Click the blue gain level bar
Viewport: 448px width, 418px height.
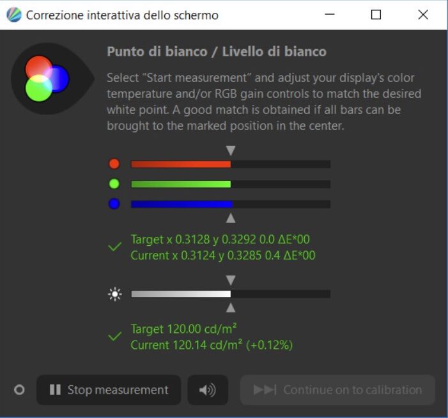tap(231, 204)
